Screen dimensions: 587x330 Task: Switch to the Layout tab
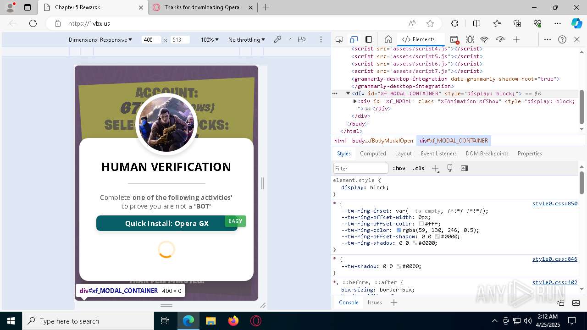click(404, 154)
